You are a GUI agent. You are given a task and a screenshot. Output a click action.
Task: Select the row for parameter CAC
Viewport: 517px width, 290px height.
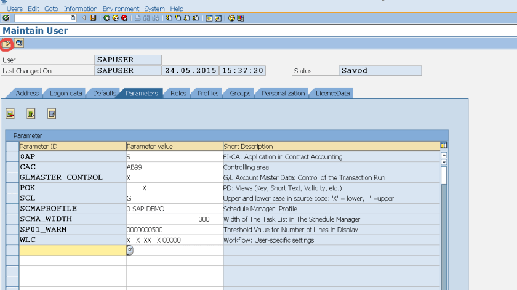12,167
